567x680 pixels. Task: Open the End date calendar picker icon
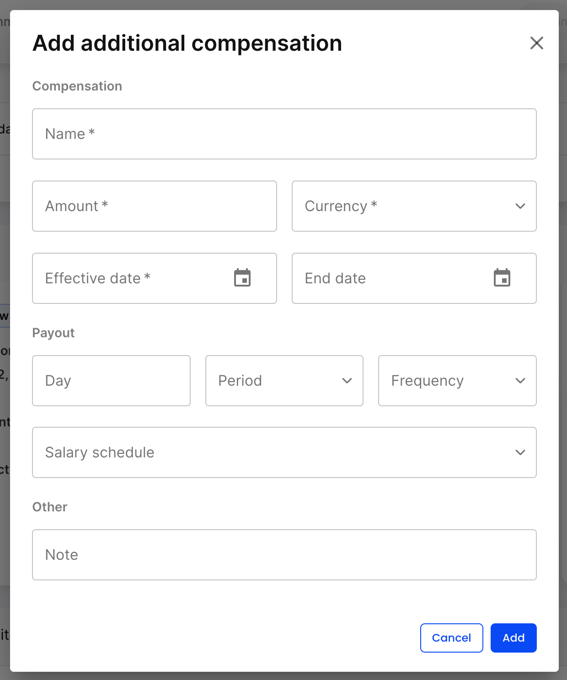[502, 278]
